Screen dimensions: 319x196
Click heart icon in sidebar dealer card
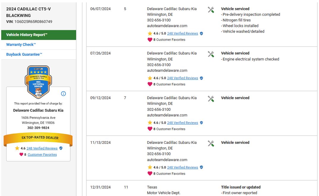21,154
